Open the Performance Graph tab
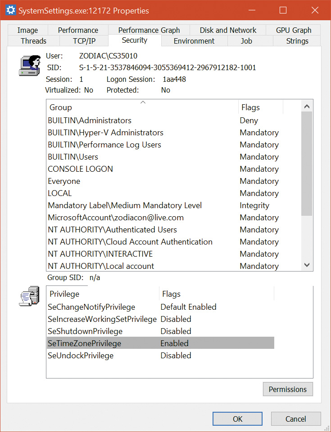 [149, 30]
